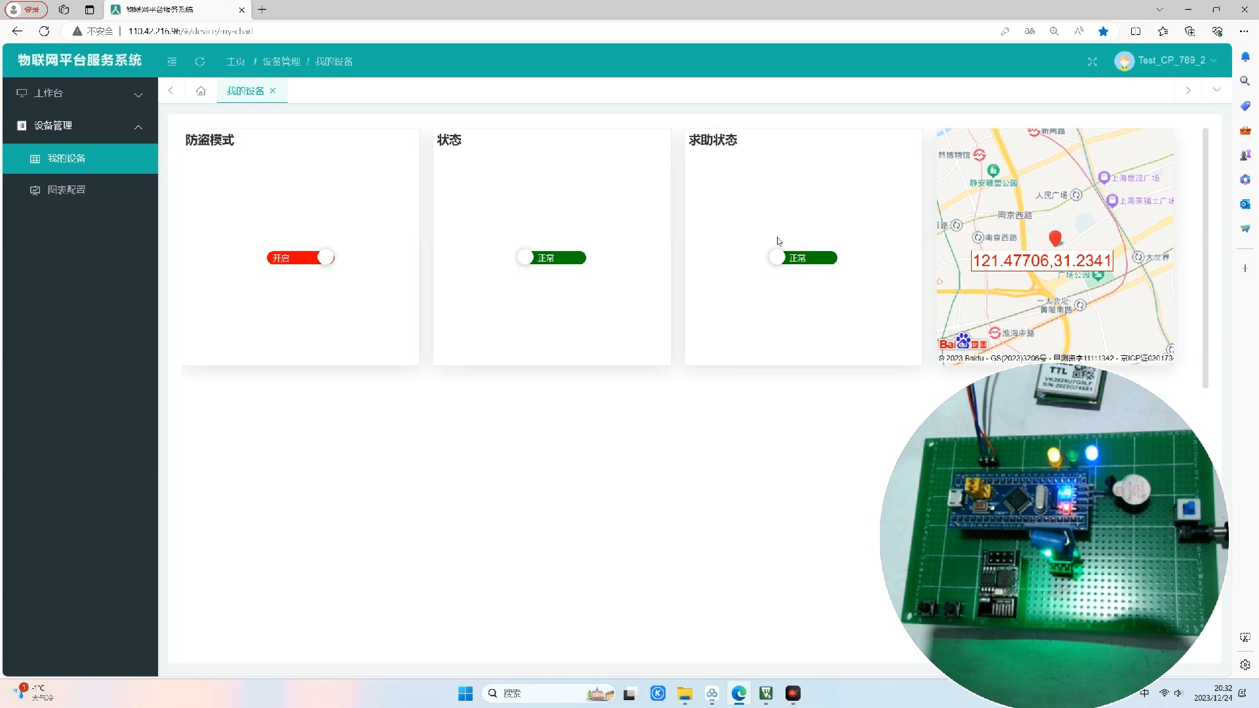The width and height of the screenshot is (1259, 708).
Task: Select 我的设备 in sidebar menu
Action: 66,159
